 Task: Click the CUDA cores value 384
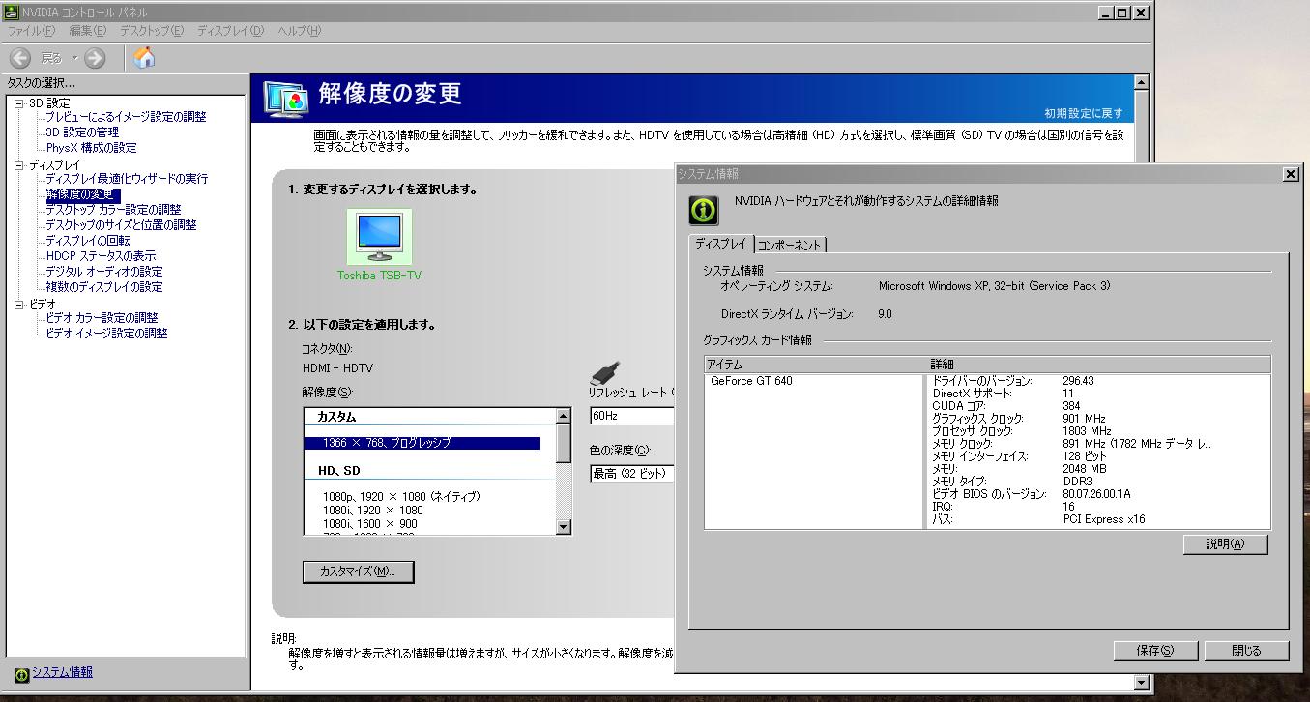coord(1072,406)
